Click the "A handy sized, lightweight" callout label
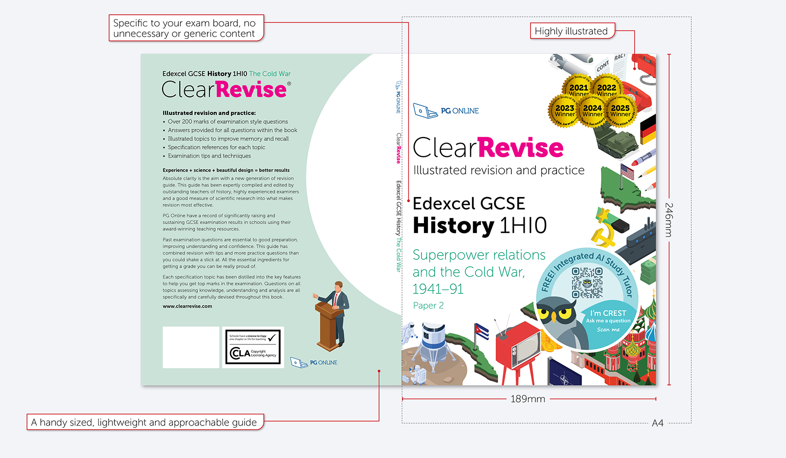 [x=144, y=422]
